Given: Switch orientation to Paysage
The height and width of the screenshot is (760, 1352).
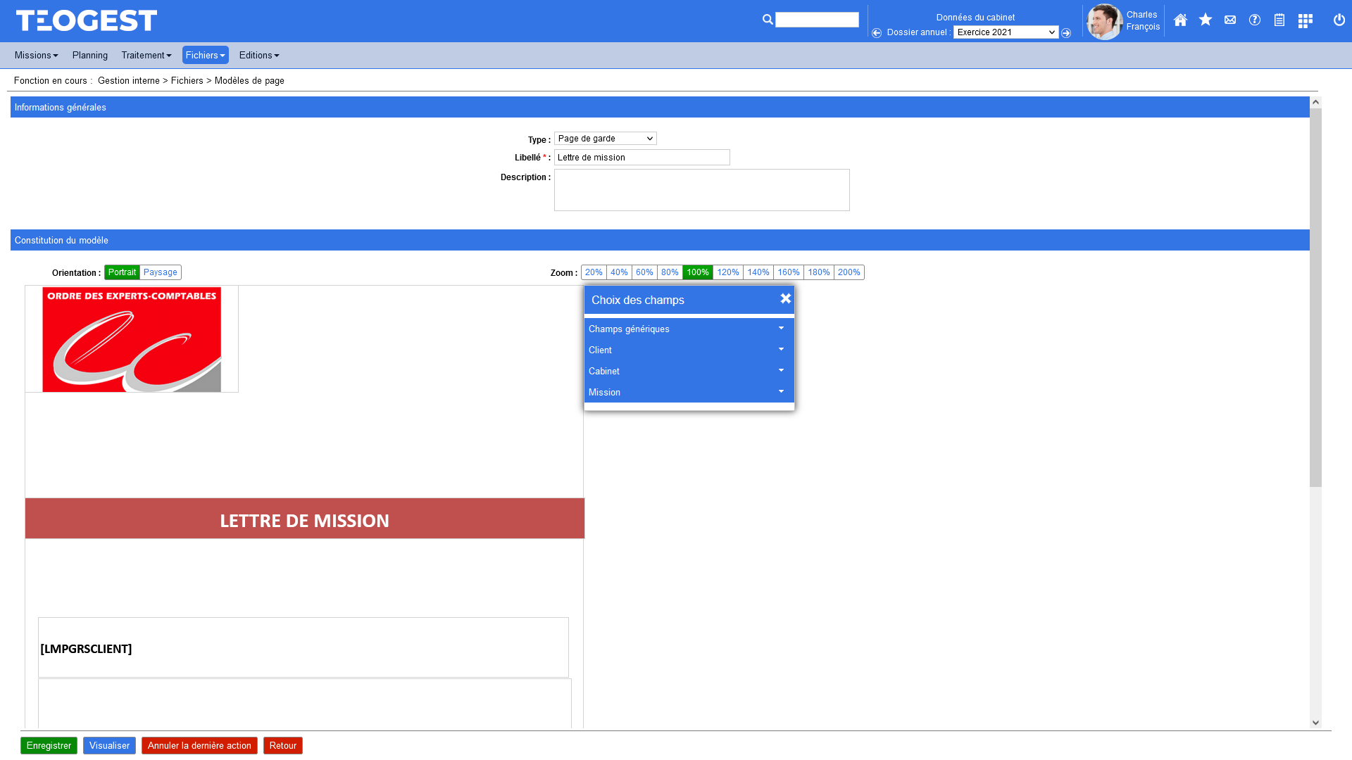Looking at the screenshot, I should tap(161, 272).
